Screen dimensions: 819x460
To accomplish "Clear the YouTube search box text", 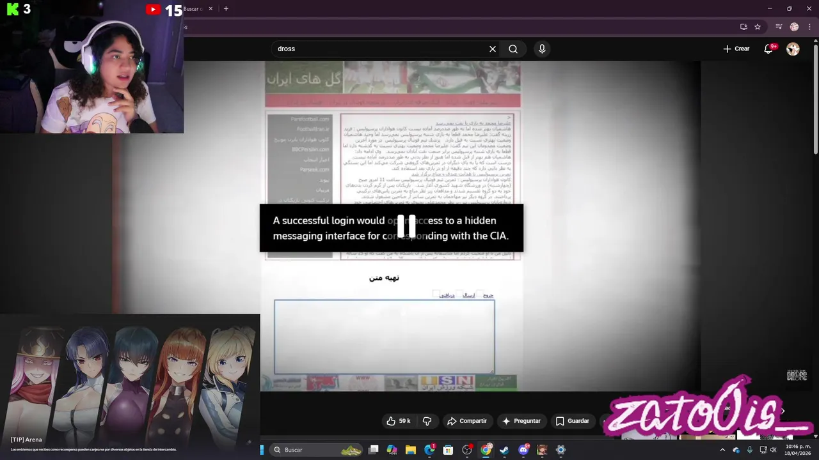I will 493,49.
